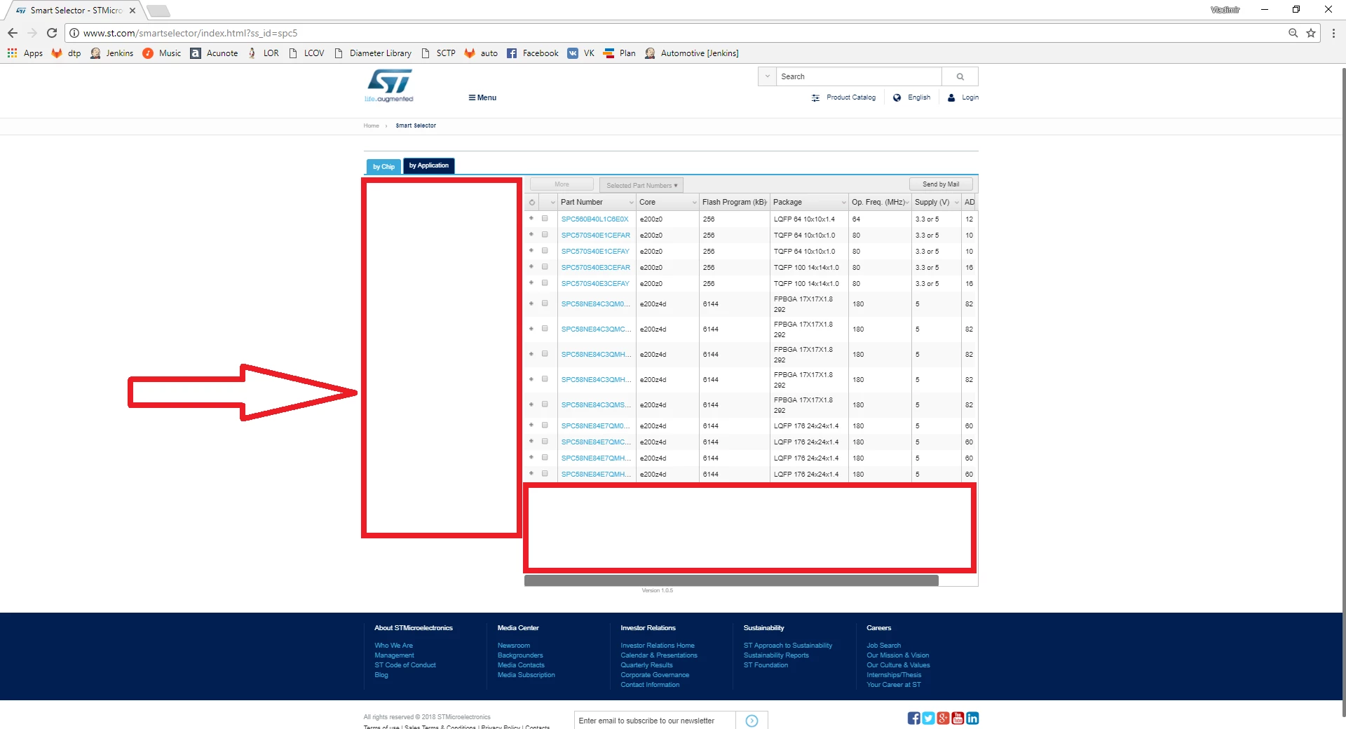1346x729 pixels.
Task: Focus the newsletter email input field
Action: pos(655,721)
